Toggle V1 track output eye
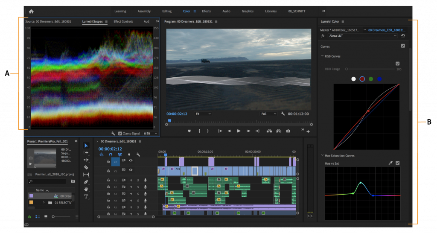437x233 pixels. [131, 170]
